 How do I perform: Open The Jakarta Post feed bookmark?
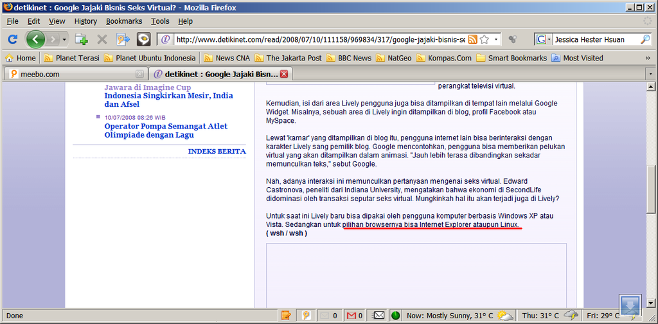pyautogui.click(x=289, y=58)
